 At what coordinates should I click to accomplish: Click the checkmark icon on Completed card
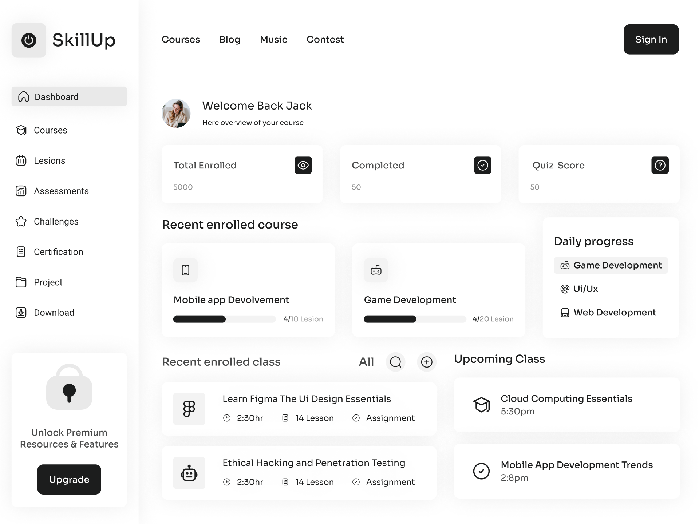pyautogui.click(x=482, y=165)
